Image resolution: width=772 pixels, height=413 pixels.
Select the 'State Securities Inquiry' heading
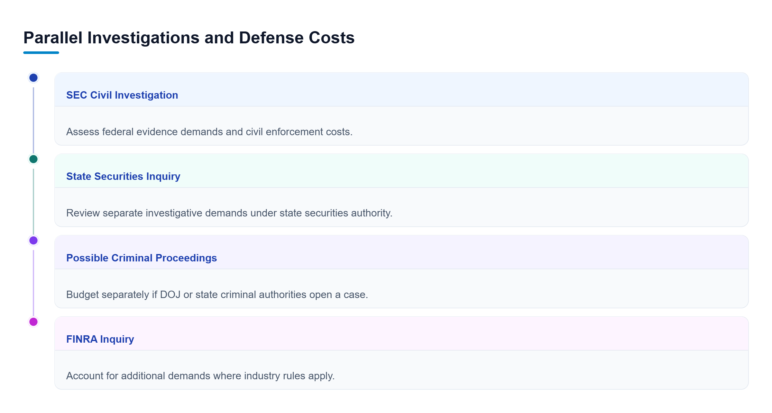tap(123, 176)
